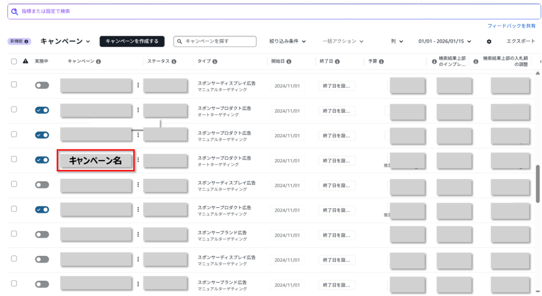Tick checkbox in row directly below キャンペーン名 row
542x296 pixels.
(14, 184)
